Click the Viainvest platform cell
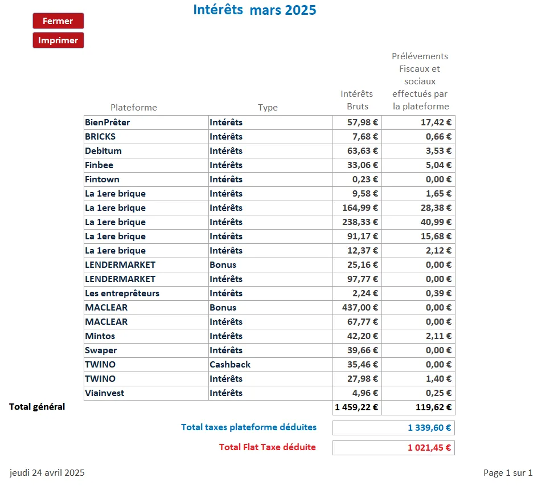The width and height of the screenshot is (550, 502). pos(146,393)
